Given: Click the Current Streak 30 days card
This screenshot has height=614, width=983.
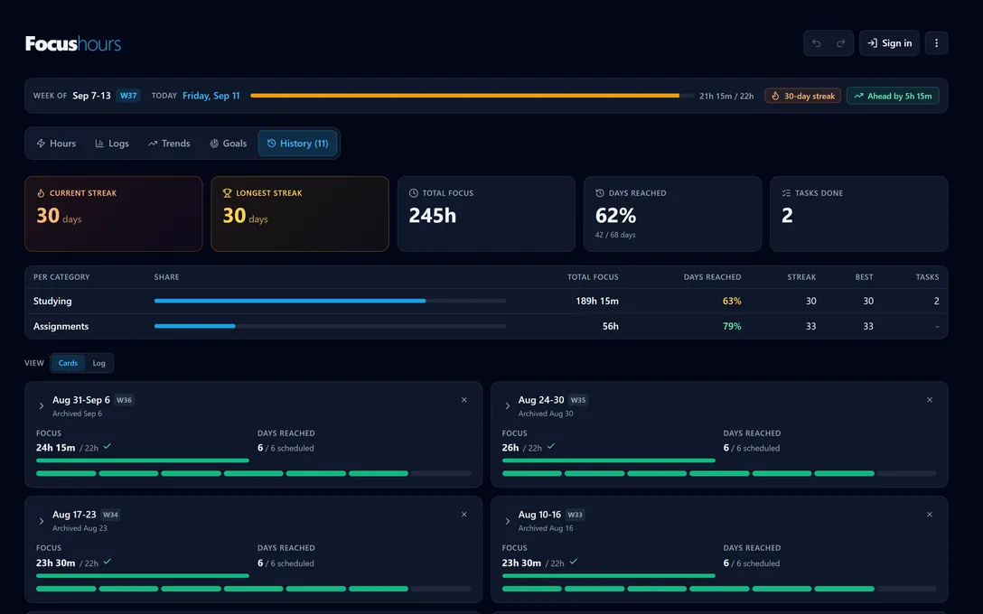Looking at the screenshot, I should click(114, 214).
